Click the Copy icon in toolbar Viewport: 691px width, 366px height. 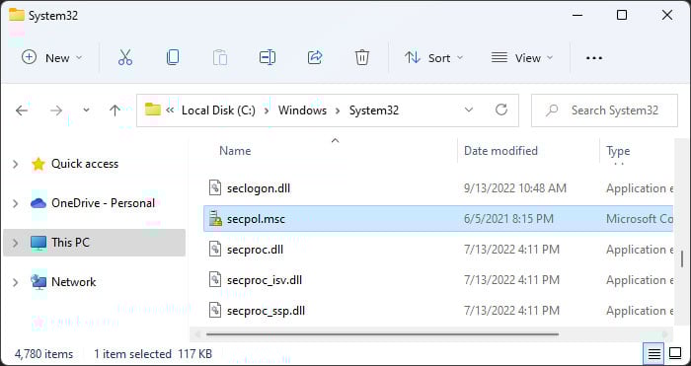point(173,57)
